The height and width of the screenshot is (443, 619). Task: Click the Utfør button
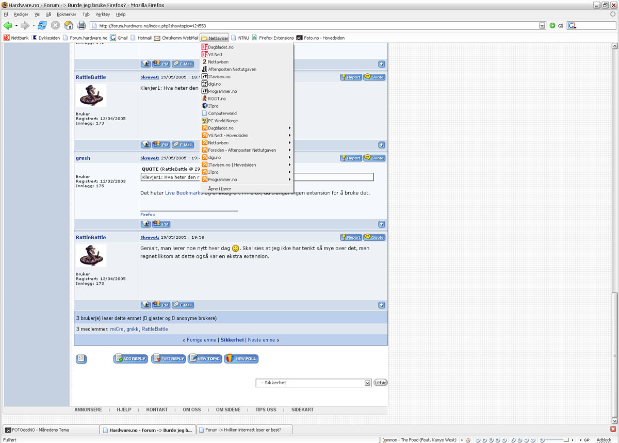(380, 383)
